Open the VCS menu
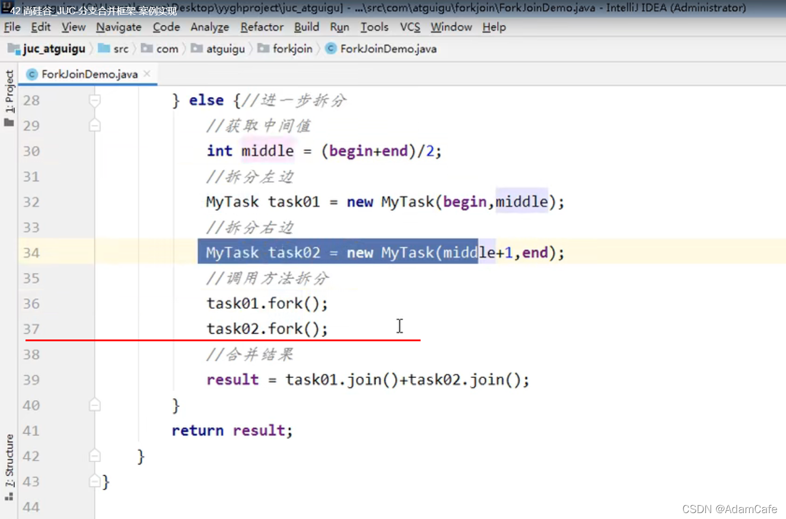The width and height of the screenshot is (786, 519). pyautogui.click(x=410, y=27)
